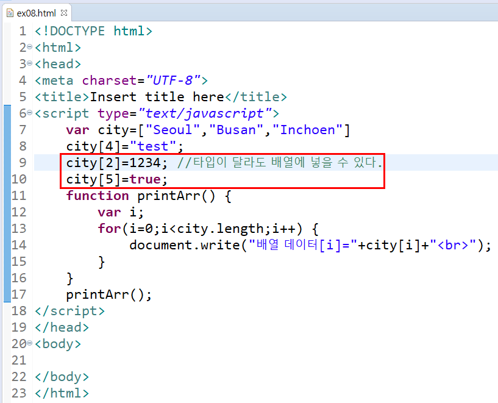This screenshot has height=403, width=498.
Task: Collapse the script block fold on line 6
Action: pos(29,113)
